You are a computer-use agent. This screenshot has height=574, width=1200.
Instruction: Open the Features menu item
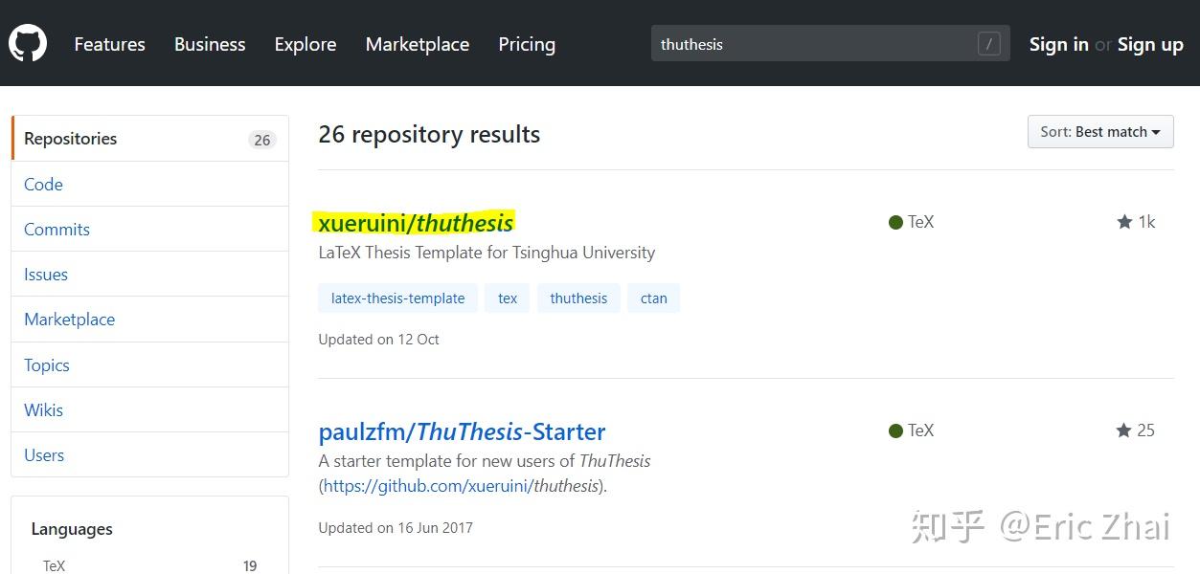coord(109,44)
